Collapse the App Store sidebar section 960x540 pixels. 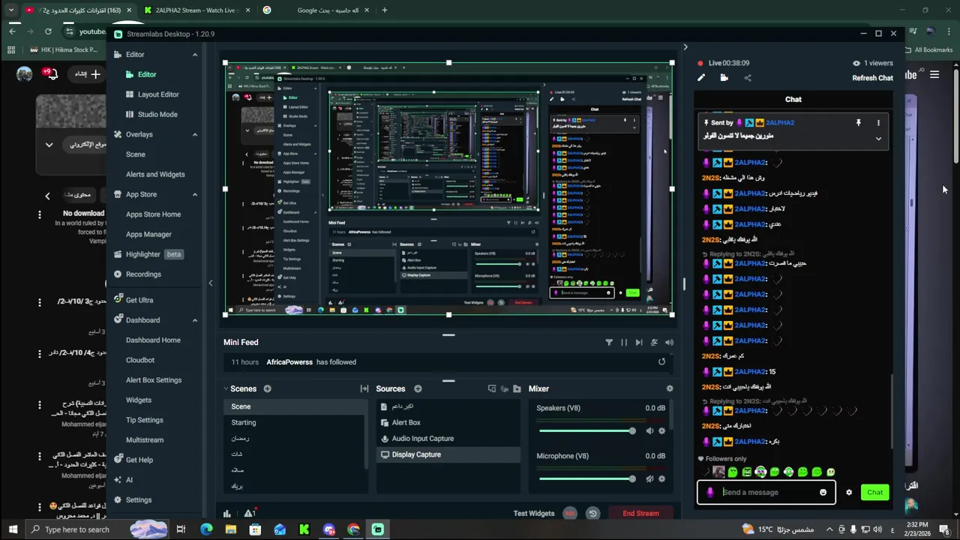click(195, 195)
